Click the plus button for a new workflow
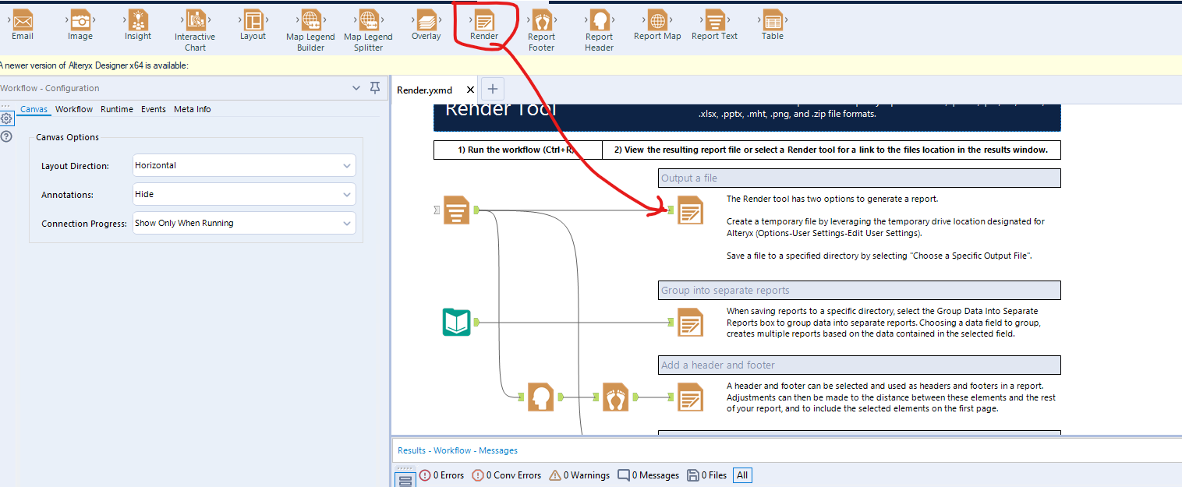Screen dimensions: 1182x487 tap(492, 90)
